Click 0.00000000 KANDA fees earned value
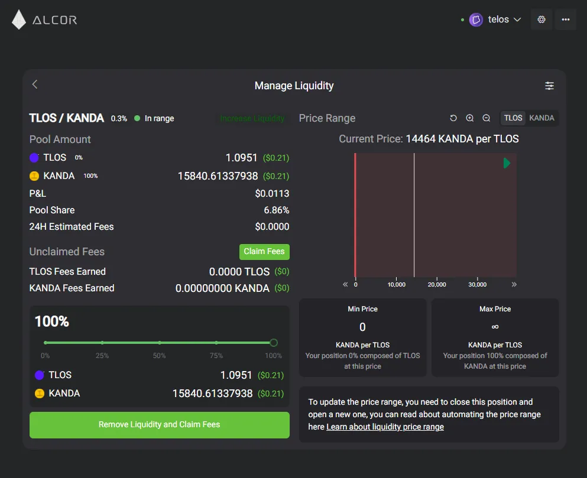Screen dimensions: 587x478 [222, 288]
